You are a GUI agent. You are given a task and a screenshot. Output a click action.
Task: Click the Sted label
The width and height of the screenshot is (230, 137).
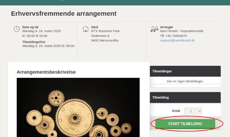[95, 27]
